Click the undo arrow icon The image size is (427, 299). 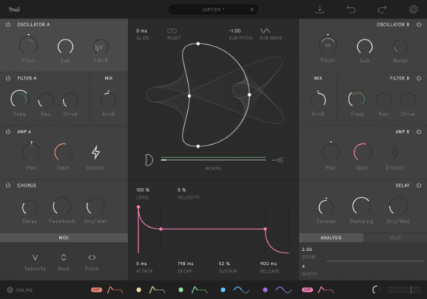pos(351,9)
